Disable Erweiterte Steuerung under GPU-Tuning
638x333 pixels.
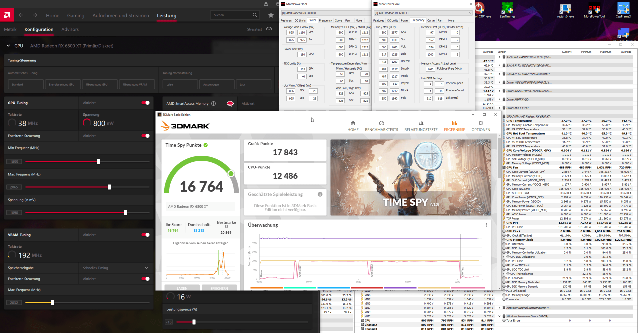point(145,136)
